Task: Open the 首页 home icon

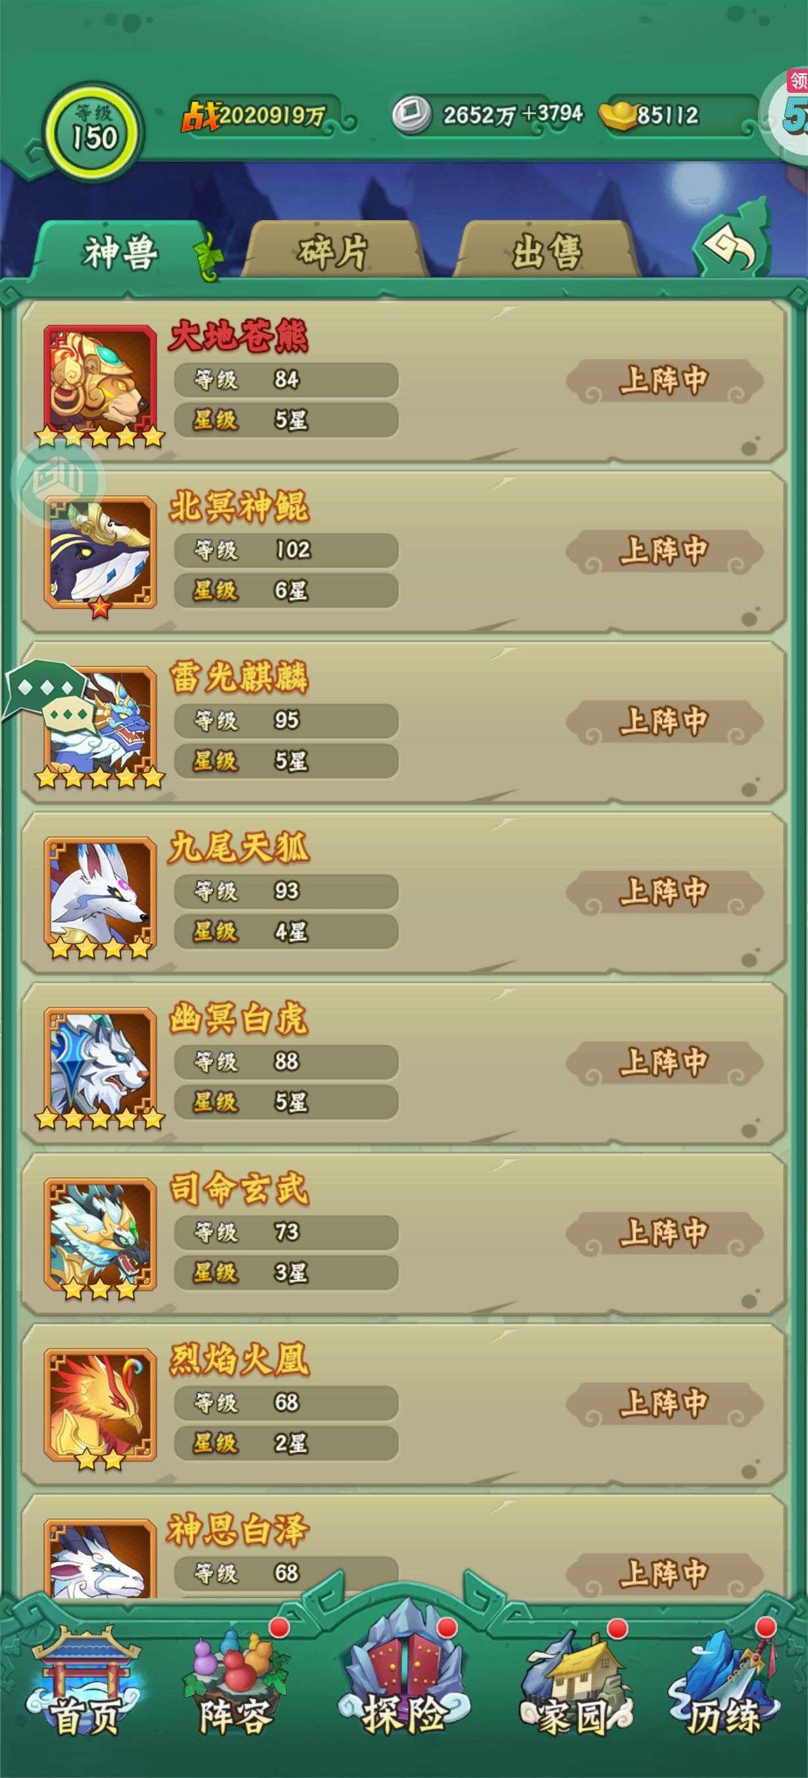Action: (86, 1681)
